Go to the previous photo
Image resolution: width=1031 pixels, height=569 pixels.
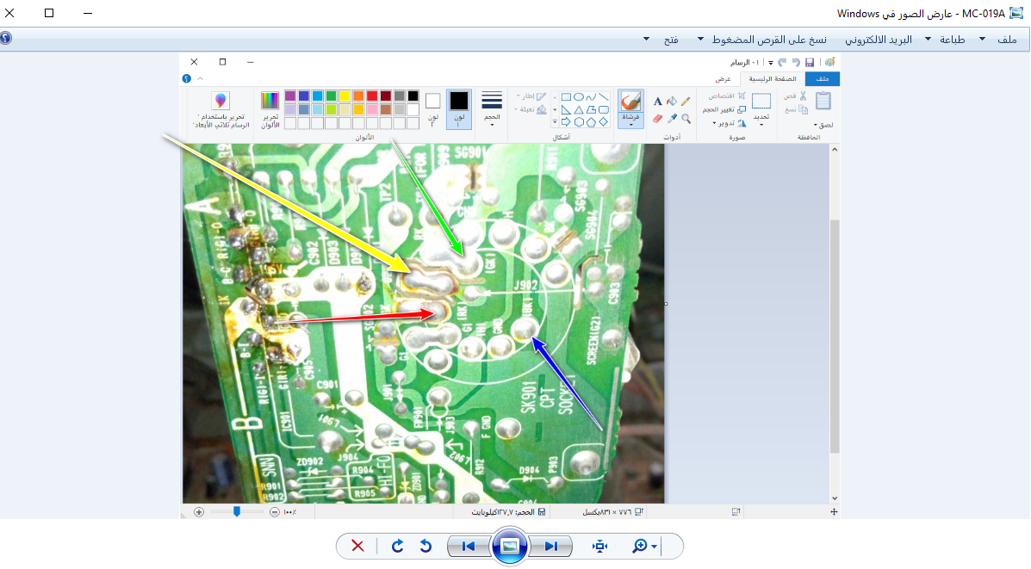[469, 546]
